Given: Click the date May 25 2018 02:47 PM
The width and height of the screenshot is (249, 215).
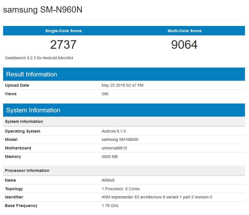Looking at the screenshot, I should 123,85.
